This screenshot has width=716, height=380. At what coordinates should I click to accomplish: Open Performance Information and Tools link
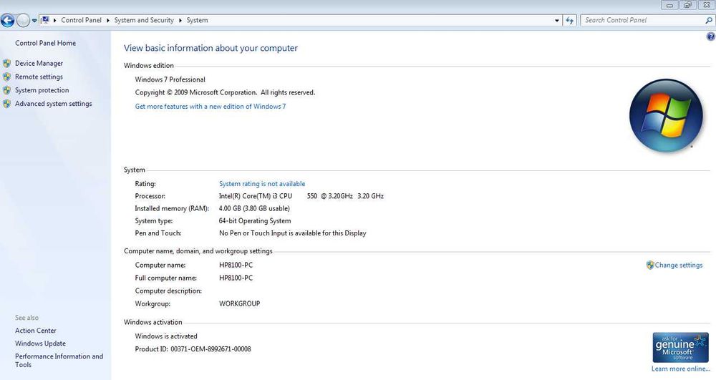click(x=59, y=361)
